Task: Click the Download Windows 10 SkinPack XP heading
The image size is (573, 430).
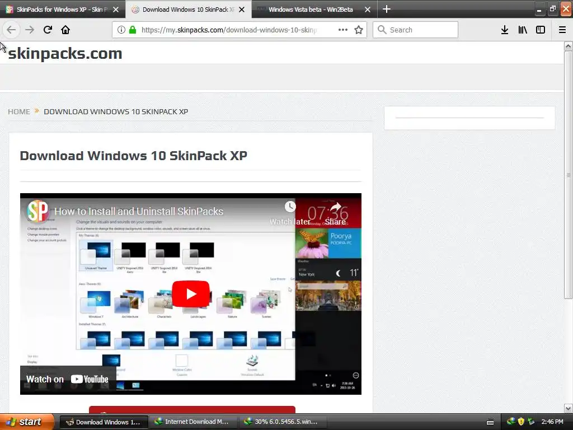Action: pos(133,156)
